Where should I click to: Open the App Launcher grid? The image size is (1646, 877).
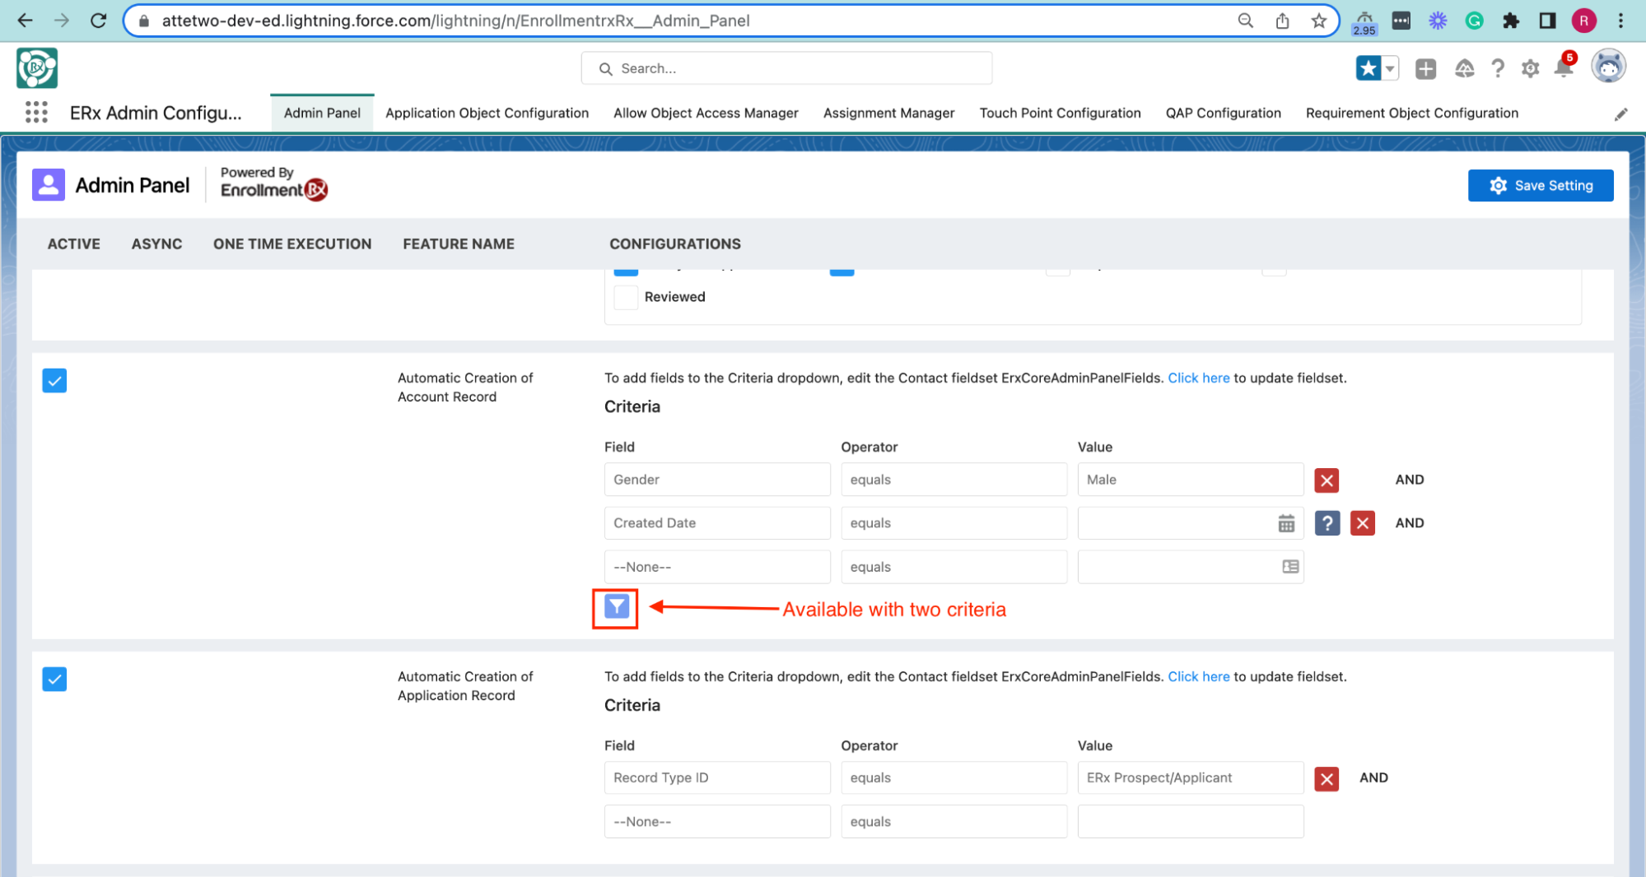[x=36, y=113]
